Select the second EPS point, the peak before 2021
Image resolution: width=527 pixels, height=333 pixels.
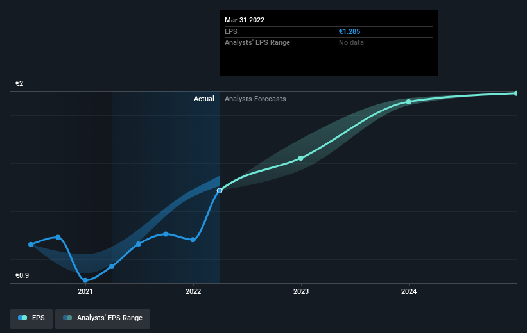point(58,237)
